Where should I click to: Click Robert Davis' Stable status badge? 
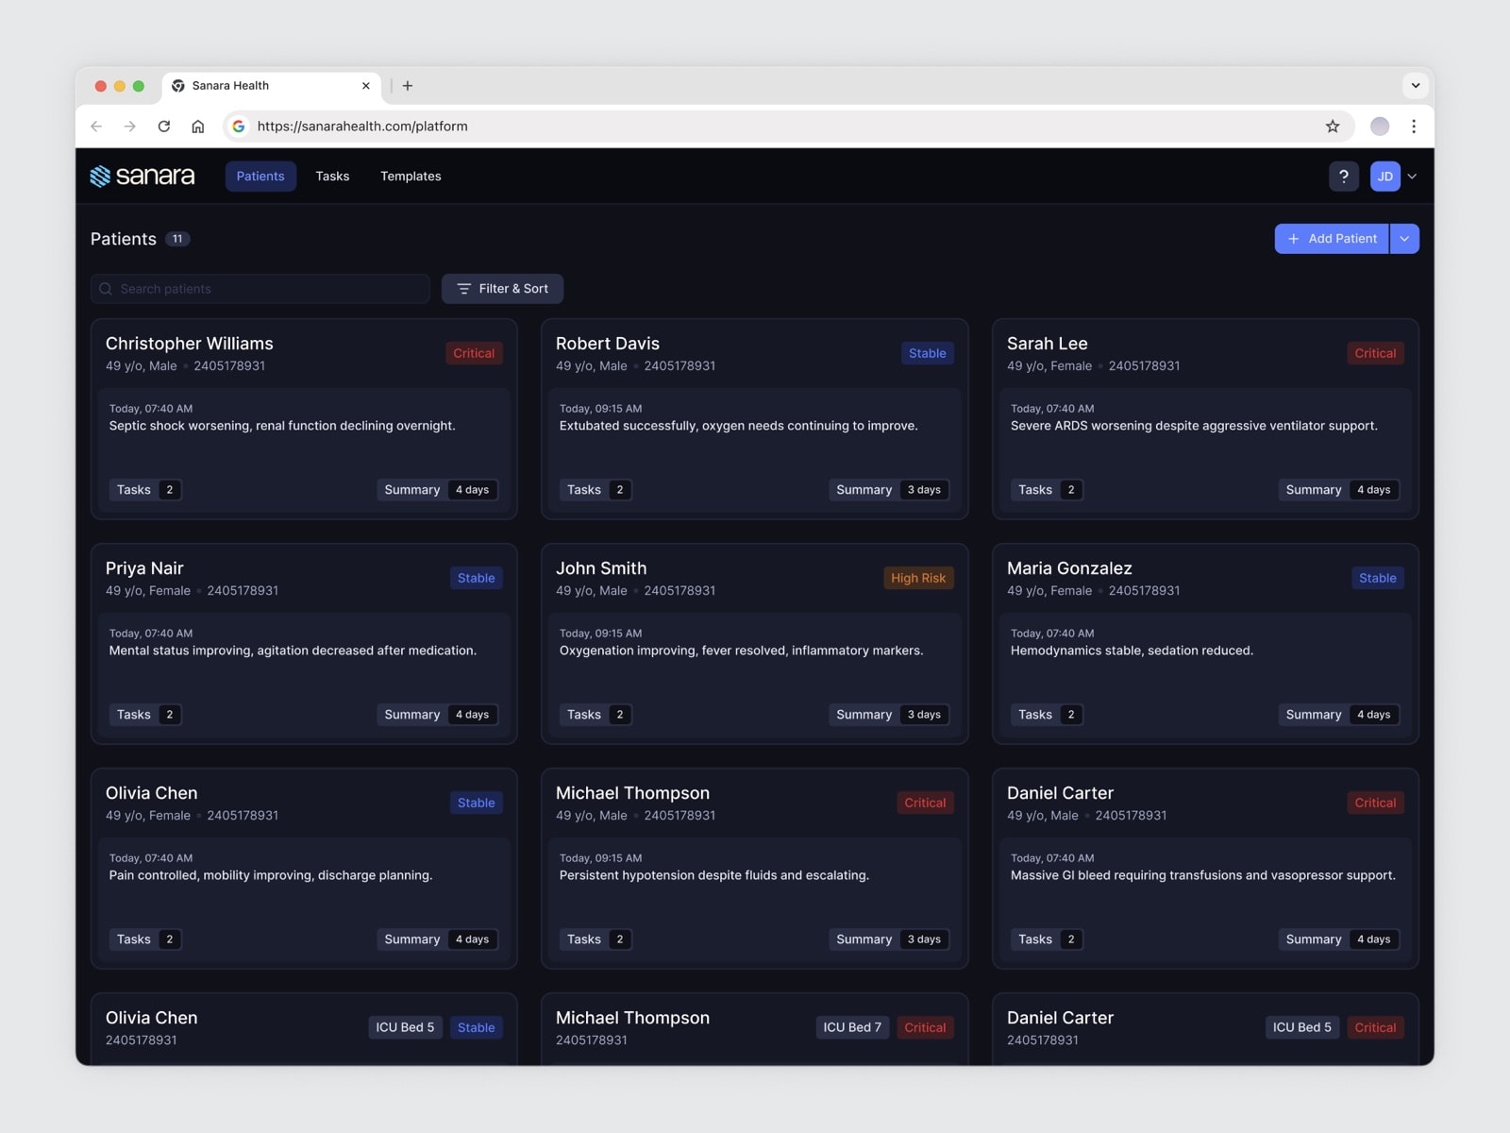[x=927, y=353]
